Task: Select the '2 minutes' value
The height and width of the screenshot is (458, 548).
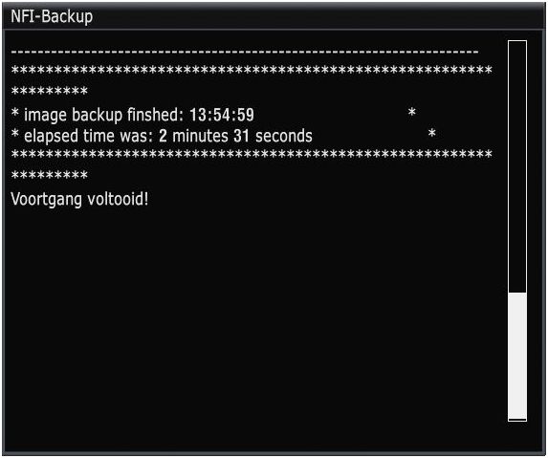Action: (193, 136)
